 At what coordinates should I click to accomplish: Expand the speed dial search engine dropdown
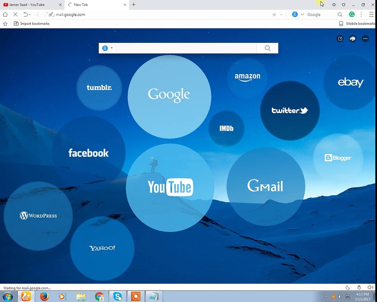point(111,48)
